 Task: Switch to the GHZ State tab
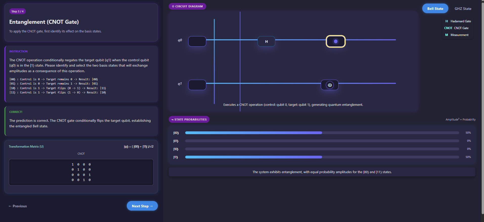point(463,9)
